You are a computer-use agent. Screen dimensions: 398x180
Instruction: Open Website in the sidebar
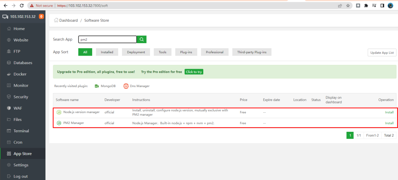click(x=21, y=40)
